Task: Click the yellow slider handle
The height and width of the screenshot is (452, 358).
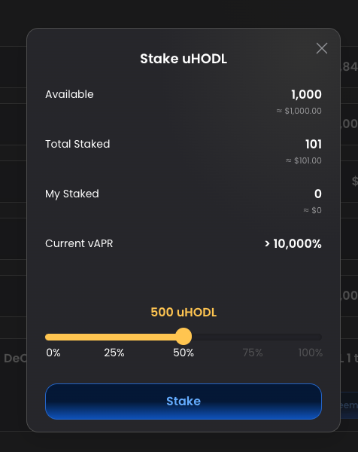Action: point(184,337)
